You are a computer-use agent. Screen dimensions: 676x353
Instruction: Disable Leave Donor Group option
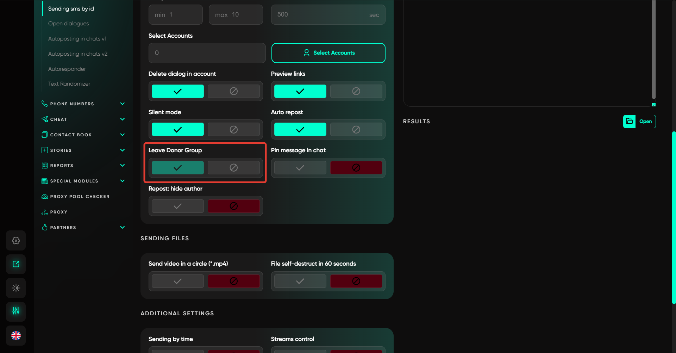point(233,168)
